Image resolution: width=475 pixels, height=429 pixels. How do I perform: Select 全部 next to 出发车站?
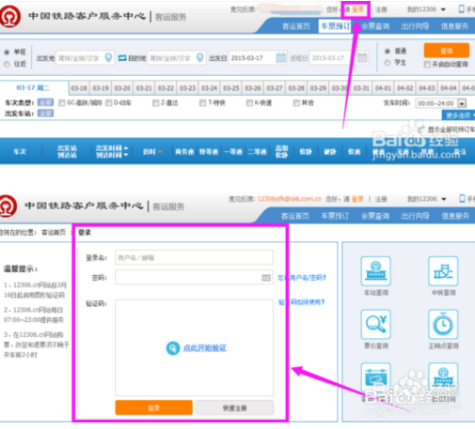coord(45,114)
